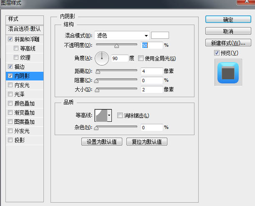Click the style preview thumbnail
Viewport: 255px width, 206px height.
(228, 73)
